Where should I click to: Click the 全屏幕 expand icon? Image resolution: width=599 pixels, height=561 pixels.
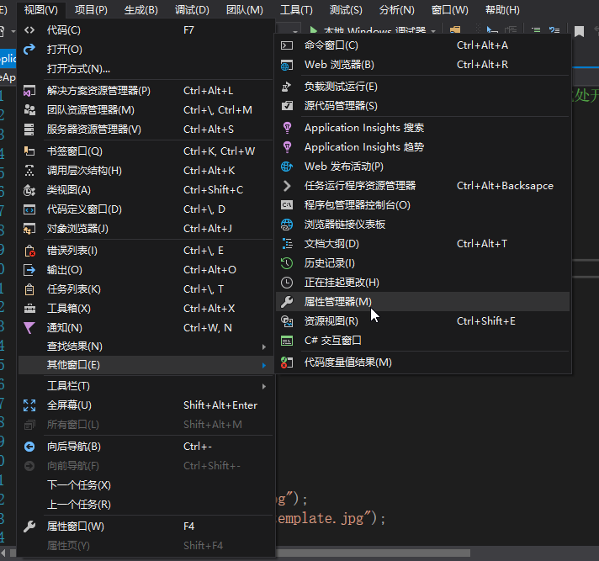pos(29,405)
